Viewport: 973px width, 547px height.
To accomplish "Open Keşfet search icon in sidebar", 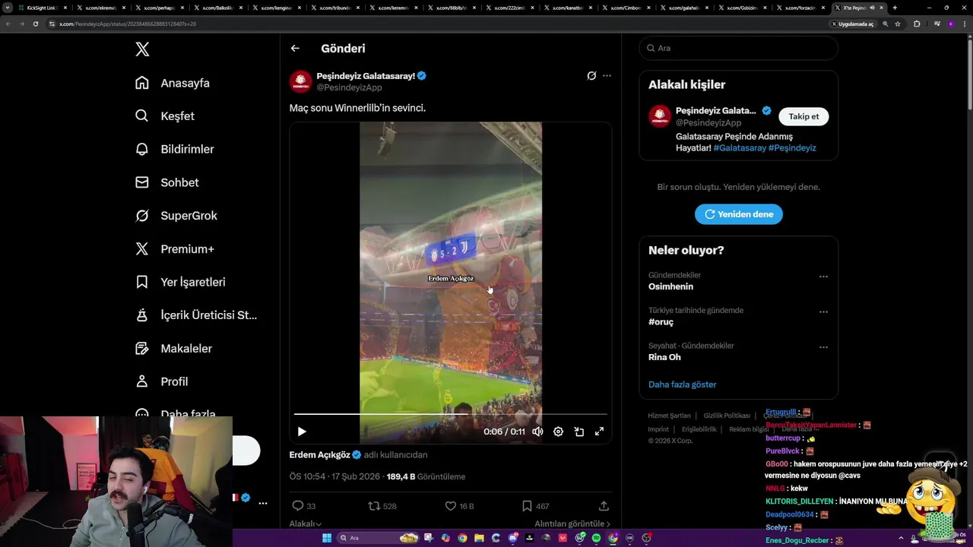I will coord(142,116).
